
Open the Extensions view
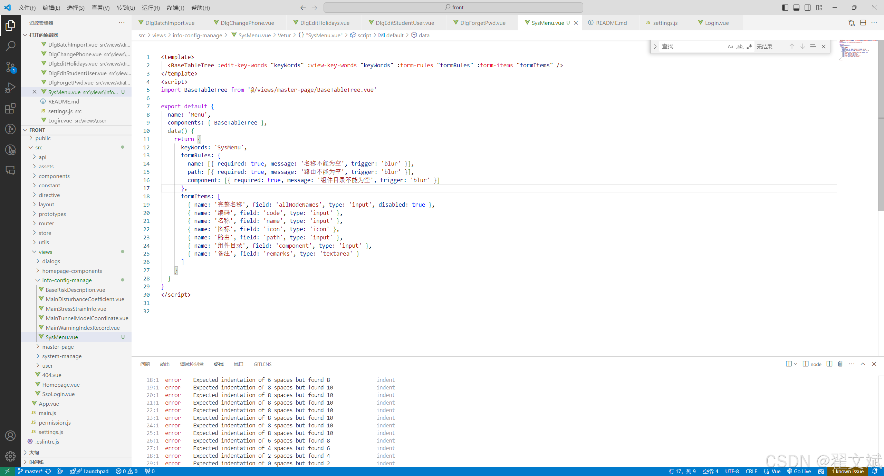click(10, 108)
